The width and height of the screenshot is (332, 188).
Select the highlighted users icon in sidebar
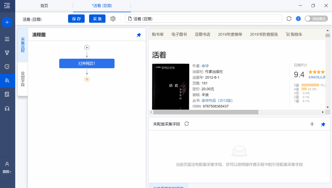(x=7, y=81)
